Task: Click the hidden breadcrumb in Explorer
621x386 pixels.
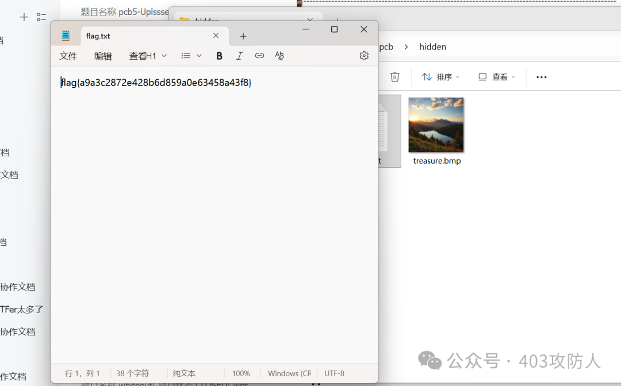Action: pos(432,47)
